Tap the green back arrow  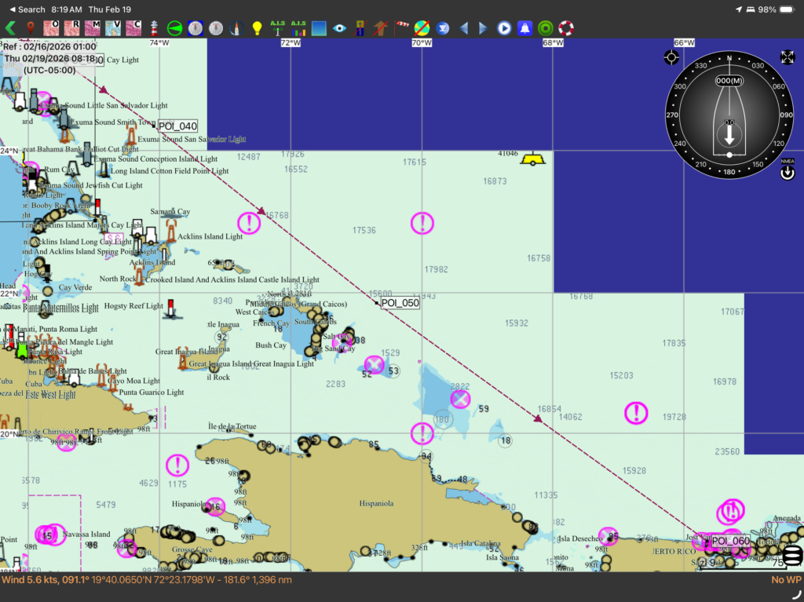(10, 28)
